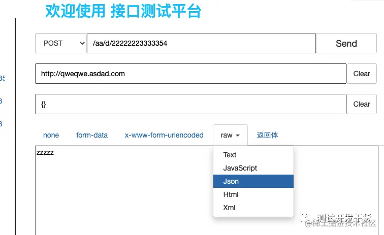Click the headers field containing {}
The width and height of the screenshot is (384, 235).
tap(190, 104)
